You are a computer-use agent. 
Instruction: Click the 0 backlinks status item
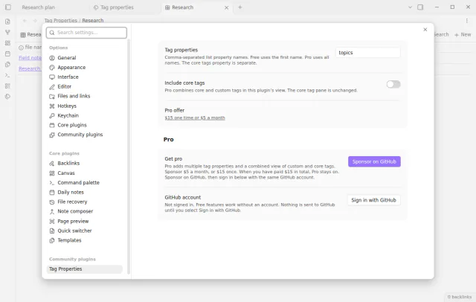pos(460,297)
